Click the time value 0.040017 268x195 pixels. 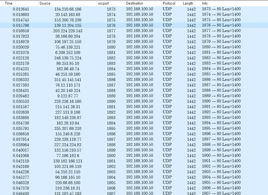[21, 150]
